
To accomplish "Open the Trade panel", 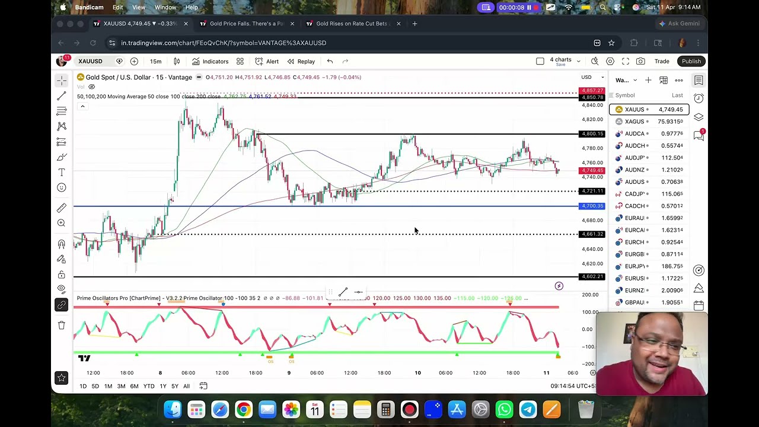I will [662, 61].
